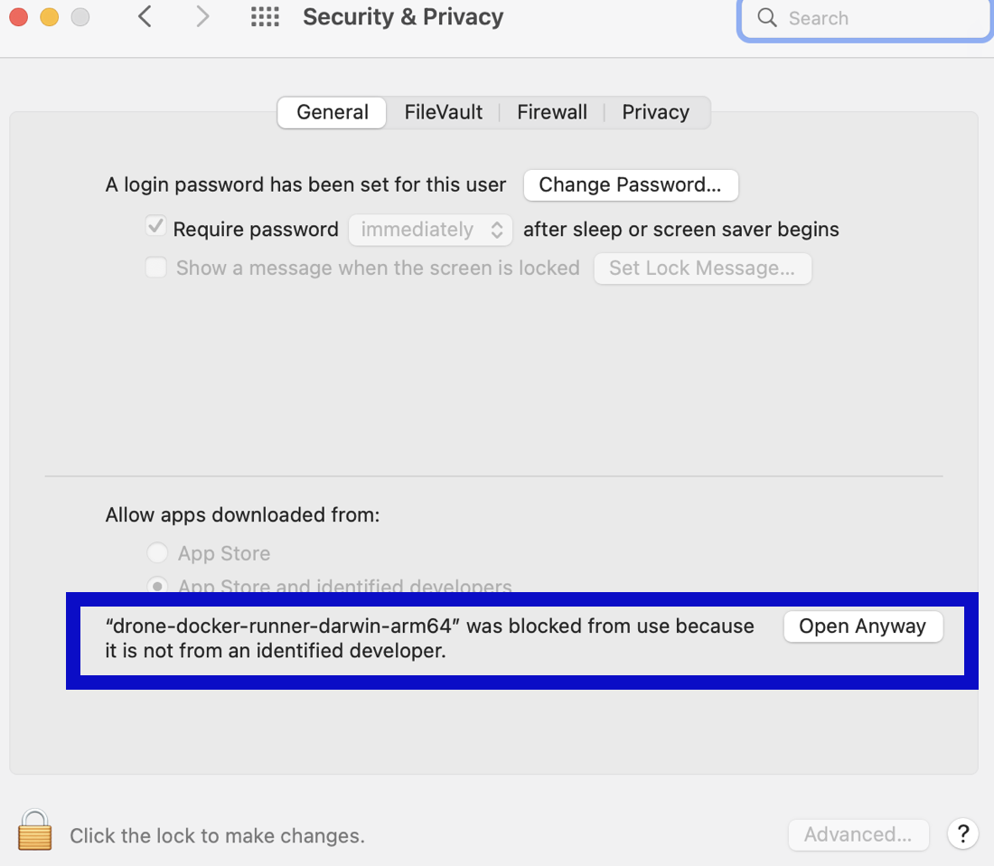The height and width of the screenshot is (866, 994).
Task: Open the Firewall tab
Action: tap(552, 112)
